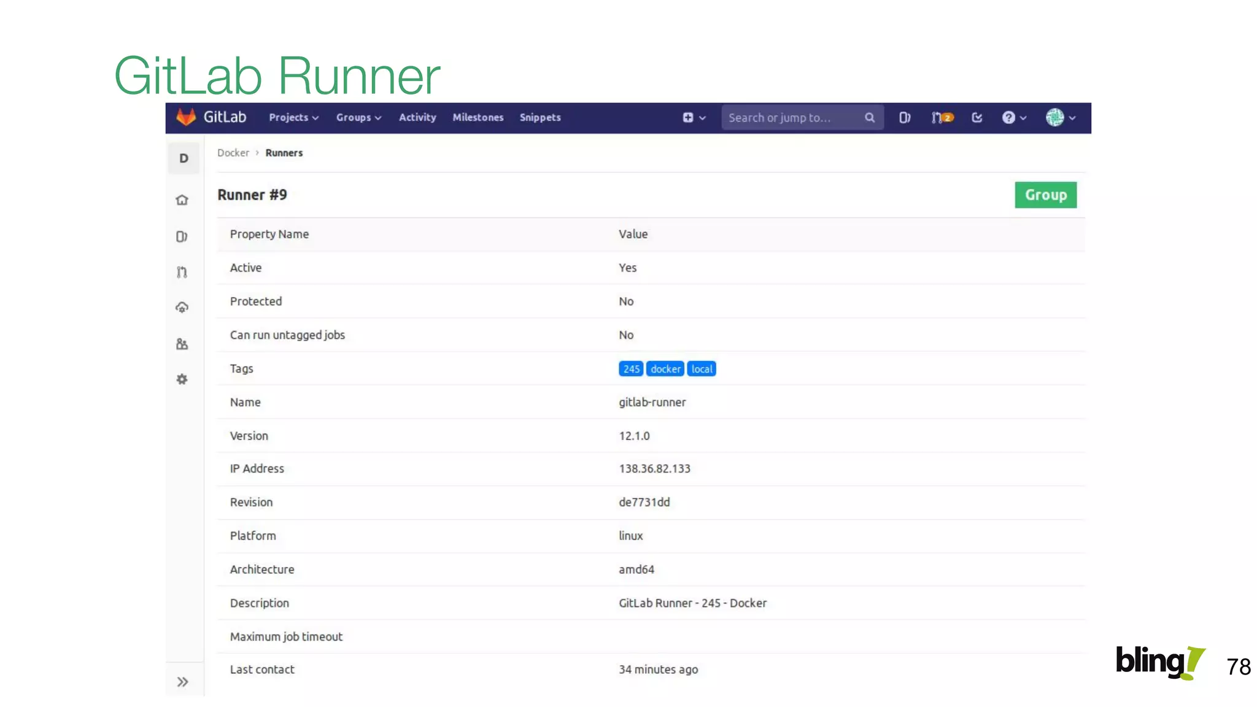1257x707 pixels.
Task: Open the Projects dropdown menu
Action: (293, 117)
